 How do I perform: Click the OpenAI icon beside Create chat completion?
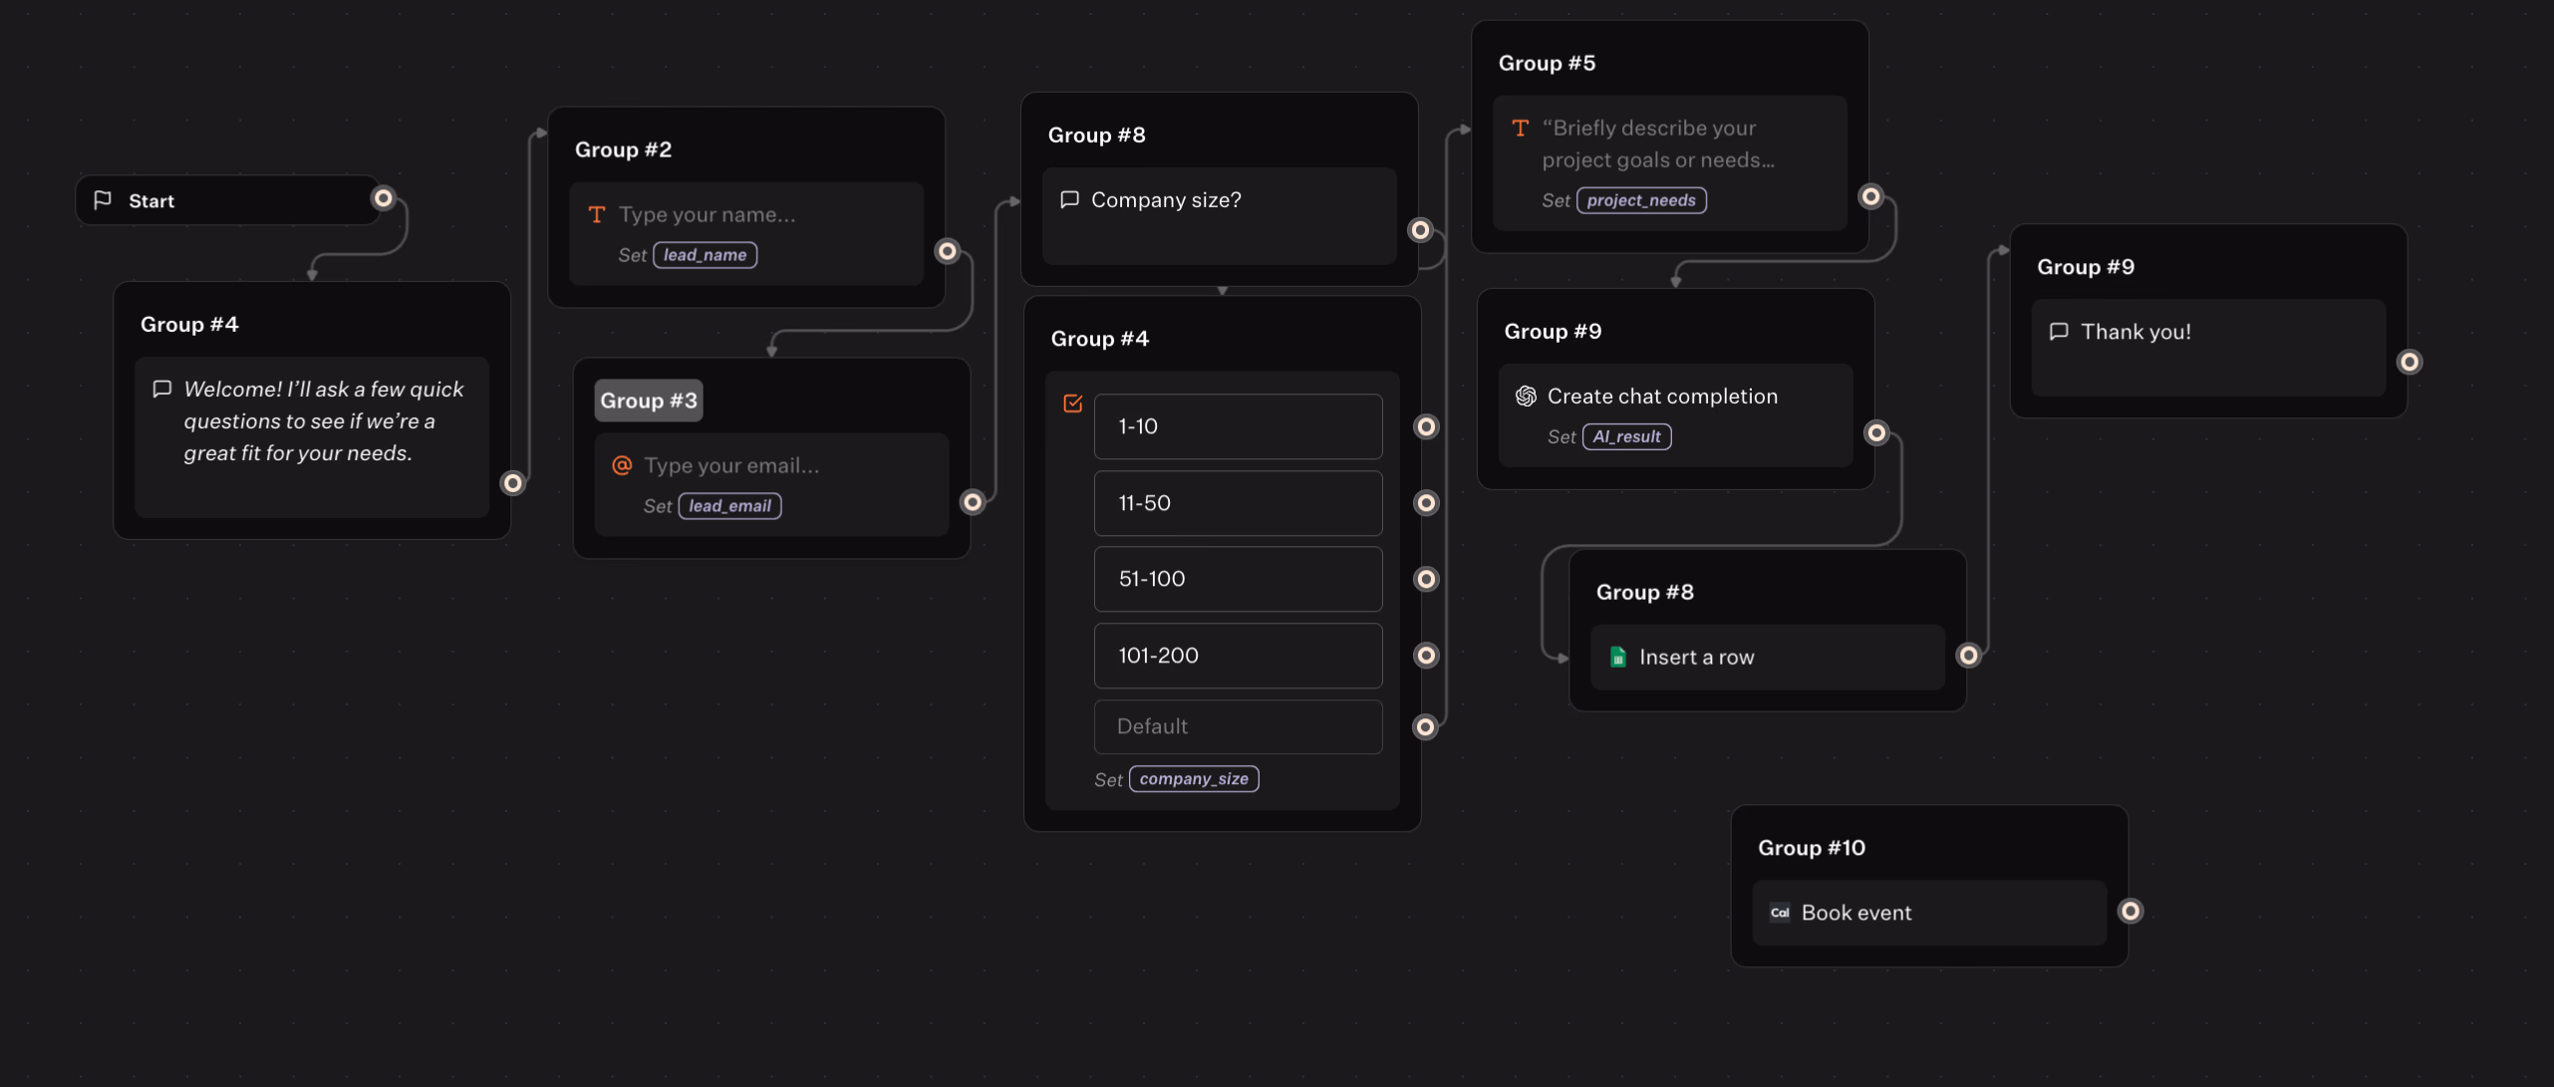tap(1526, 397)
